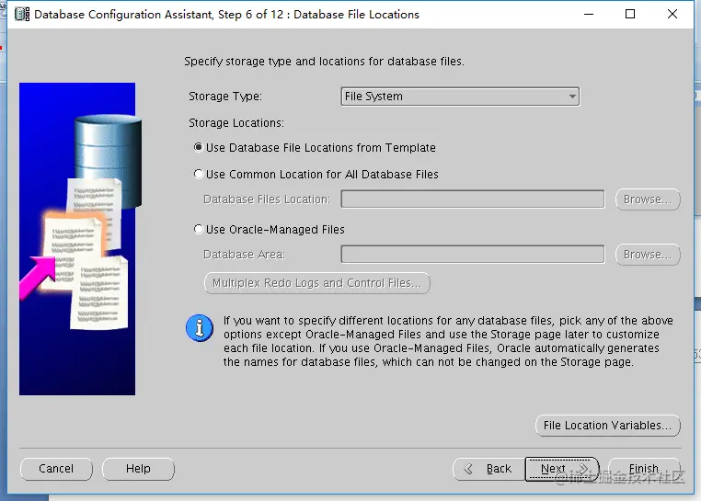Cancel the configuration assistant

pyautogui.click(x=56, y=469)
